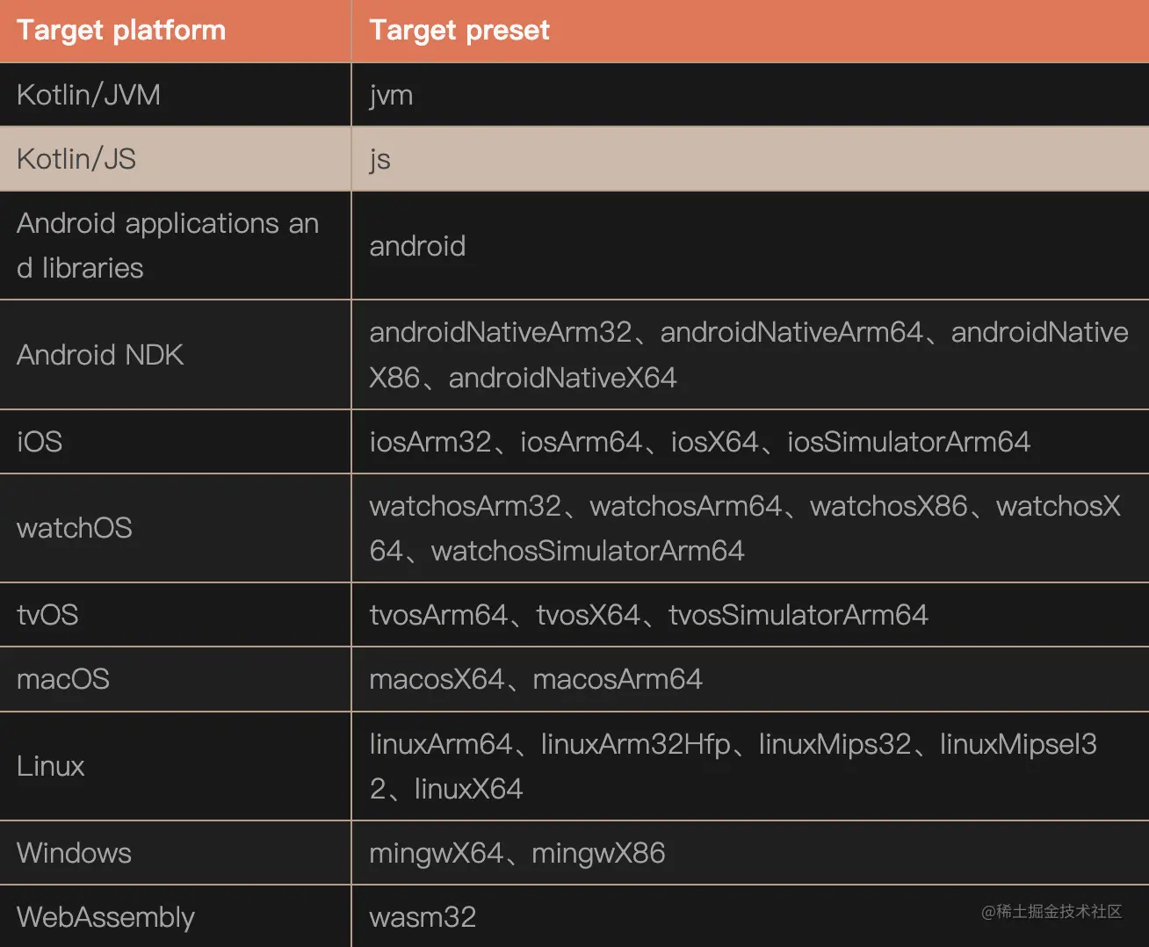
Task: Select the iOS platform cell
Action: click(x=40, y=441)
